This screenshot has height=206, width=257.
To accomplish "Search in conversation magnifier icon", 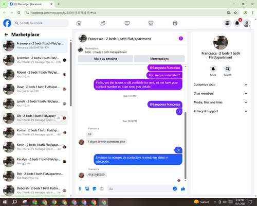I will pos(228,69).
